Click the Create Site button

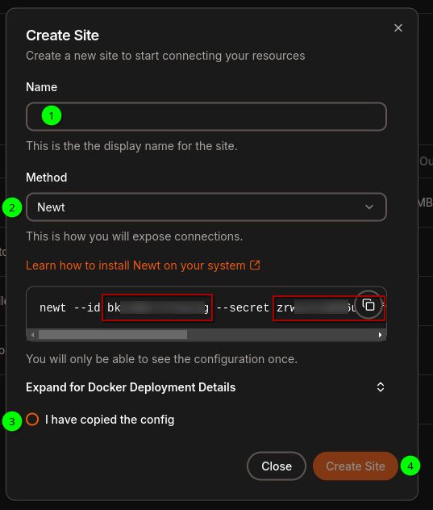356,466
